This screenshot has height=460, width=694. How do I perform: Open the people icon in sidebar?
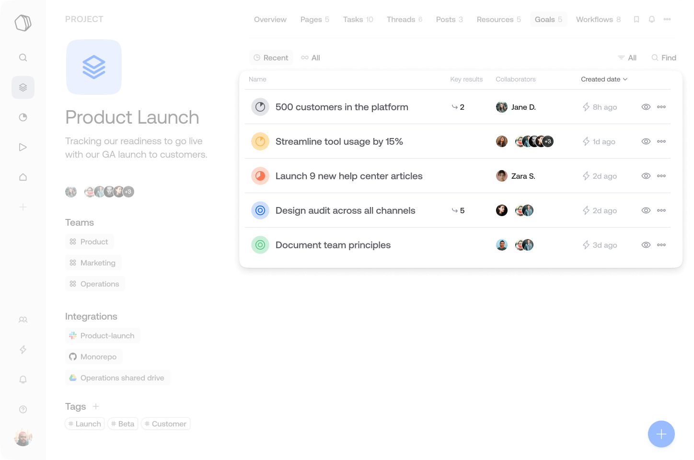coord(23,320)
